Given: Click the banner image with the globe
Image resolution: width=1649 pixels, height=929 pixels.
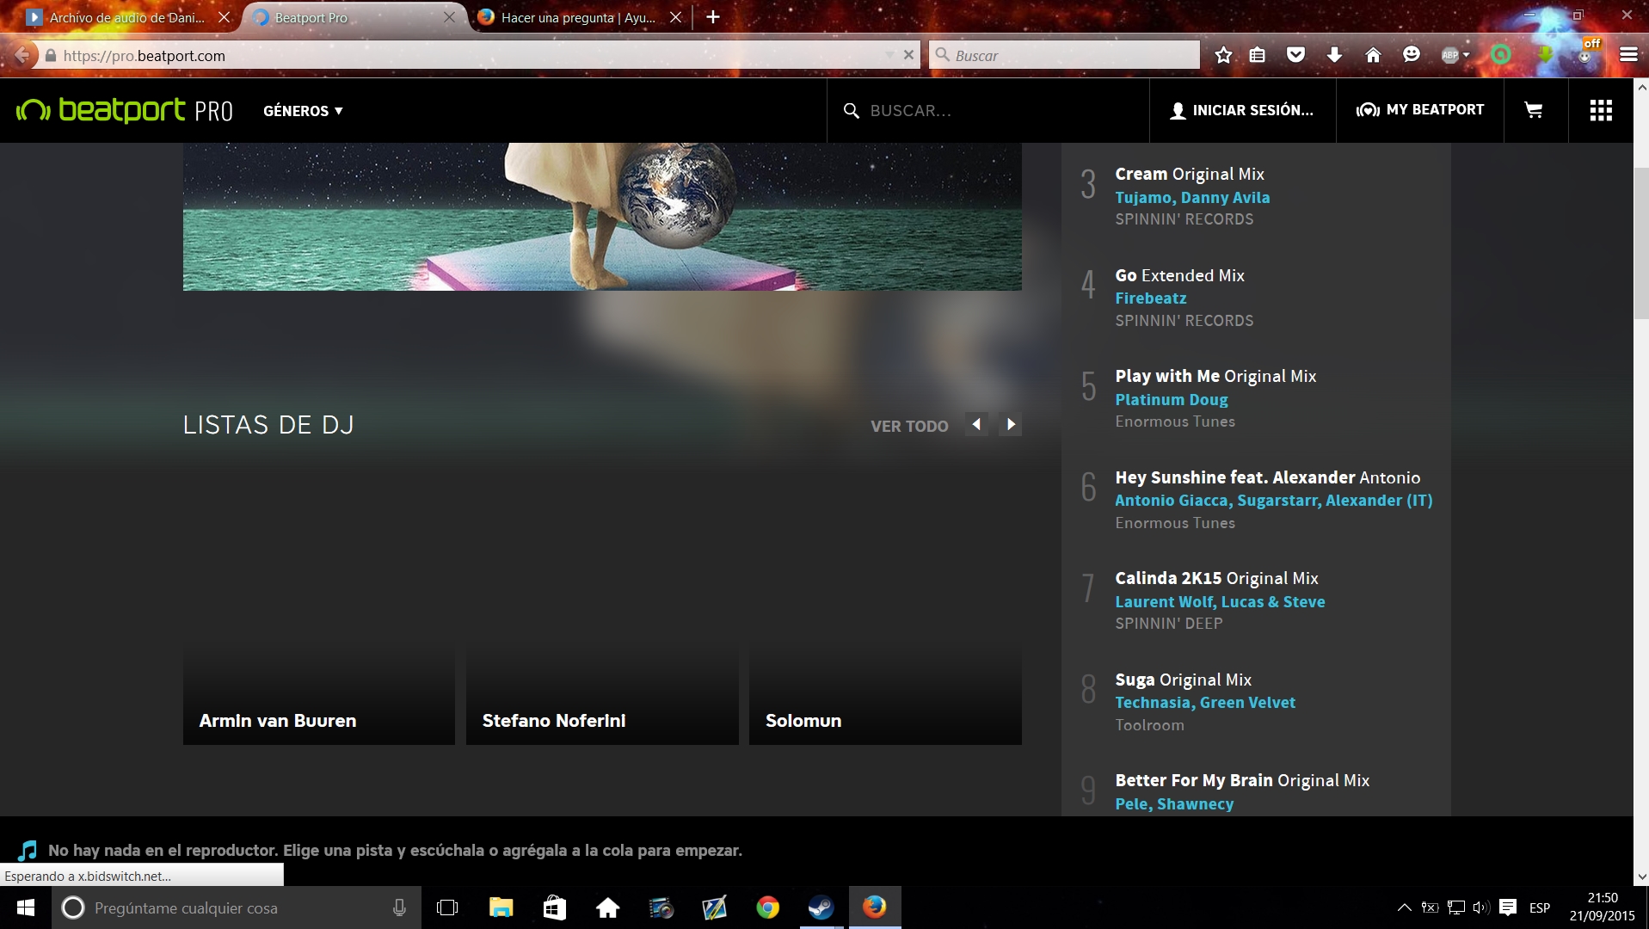Looking at the screenshot, I should coord(602,217).
